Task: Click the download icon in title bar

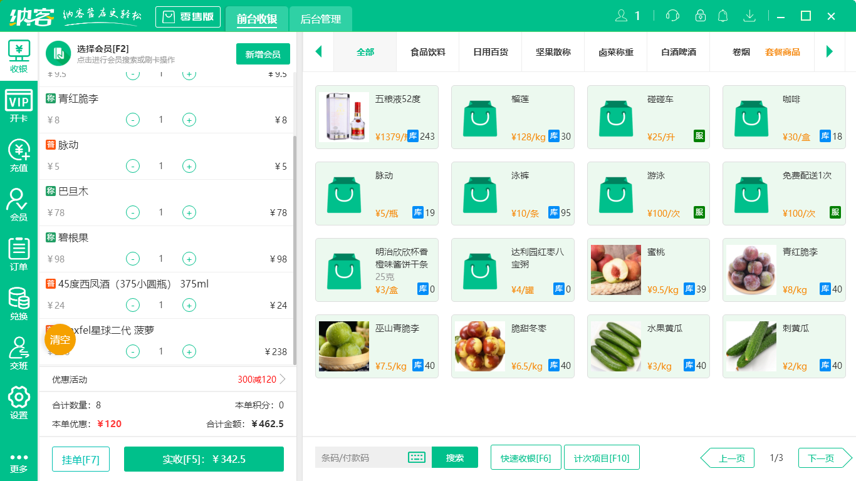Action: pyautogui.click(x=749, y=16)
